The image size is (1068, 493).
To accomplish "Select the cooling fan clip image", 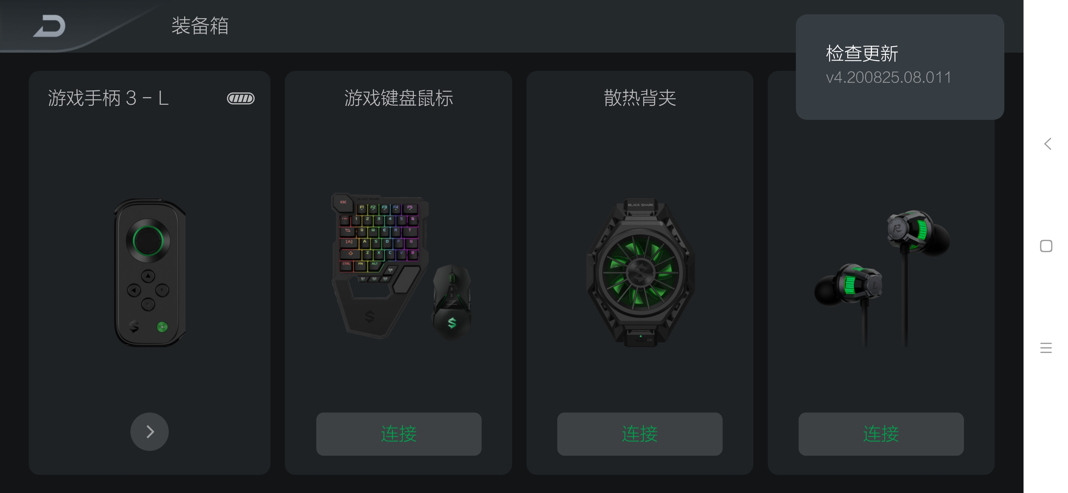I will tap(640, 273).
